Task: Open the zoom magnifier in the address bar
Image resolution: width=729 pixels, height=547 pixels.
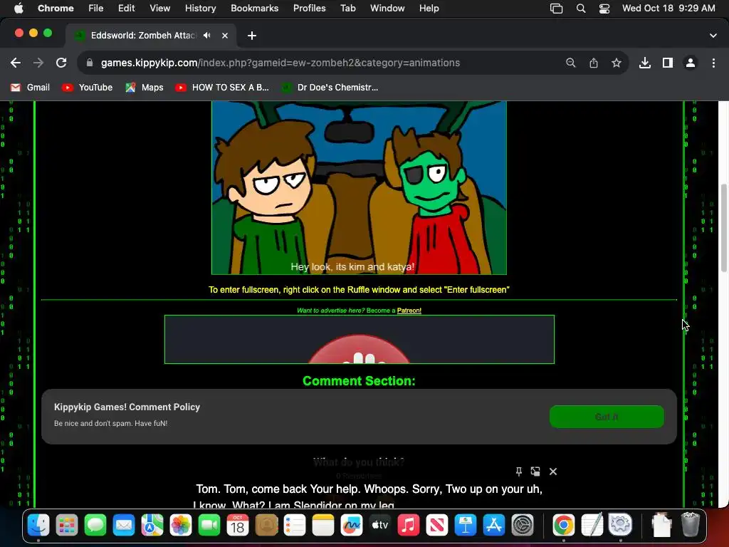Action: click(x=570, y=63)
